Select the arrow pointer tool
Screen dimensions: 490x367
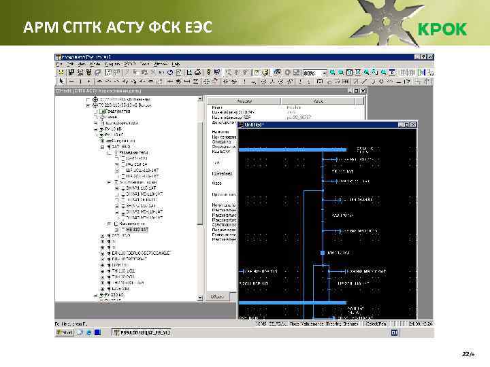coord(61,82)
